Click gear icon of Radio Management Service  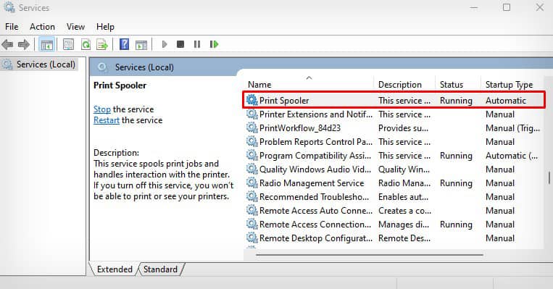coord(251,183)
